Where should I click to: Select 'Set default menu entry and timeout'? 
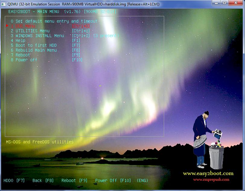(54, 21)
